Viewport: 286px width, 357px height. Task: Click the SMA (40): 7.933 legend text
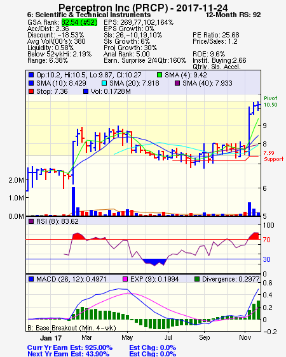coord(207,83)
